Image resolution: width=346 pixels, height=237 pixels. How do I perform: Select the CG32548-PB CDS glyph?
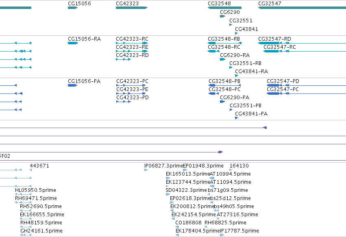click(x=224, y=85)
